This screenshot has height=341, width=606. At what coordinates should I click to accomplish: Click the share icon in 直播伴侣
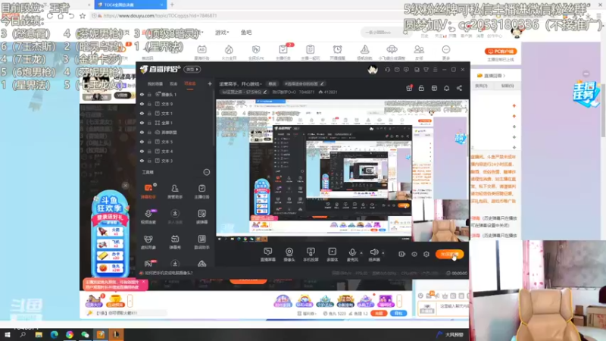[x=459, y=88]
